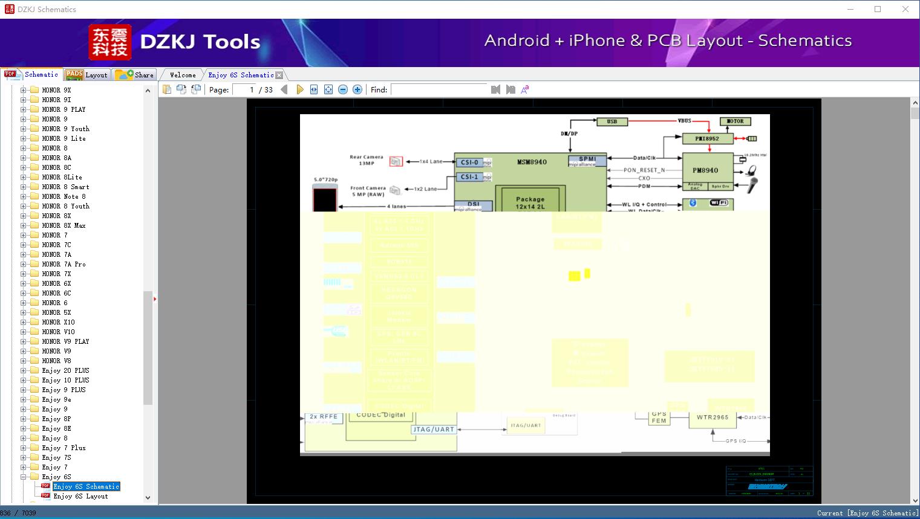Expand the HONOR Note 8 folder
Screen dimensions: 920x519
[x=24, y=196]
